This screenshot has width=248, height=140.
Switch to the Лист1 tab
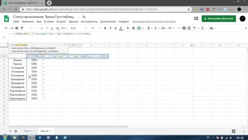point(28,131)
